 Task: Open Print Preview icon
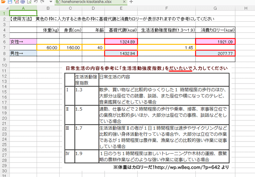29,2
